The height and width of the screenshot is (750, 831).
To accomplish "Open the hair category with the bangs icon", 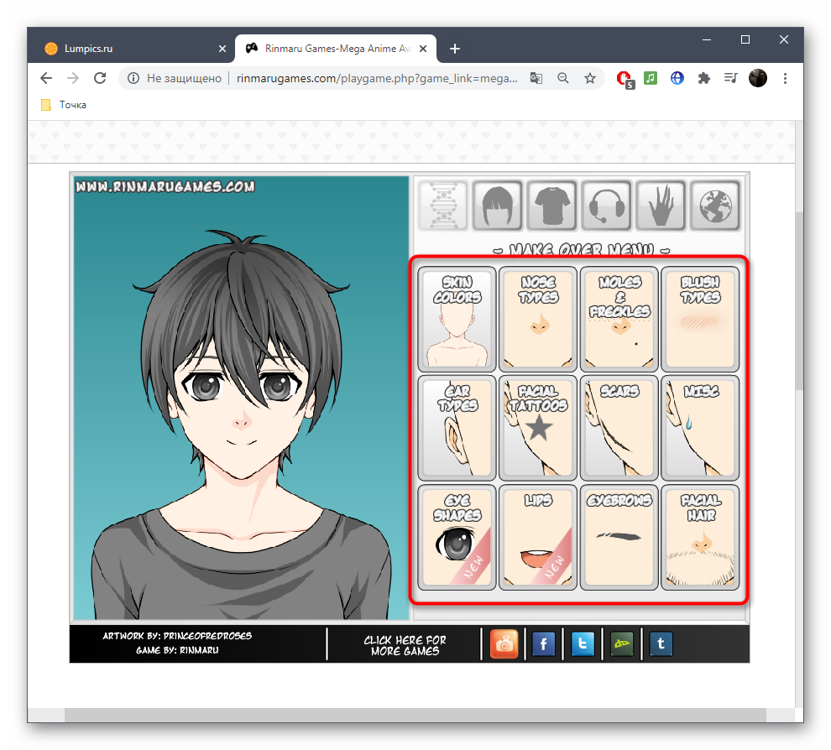I will 498,206.
